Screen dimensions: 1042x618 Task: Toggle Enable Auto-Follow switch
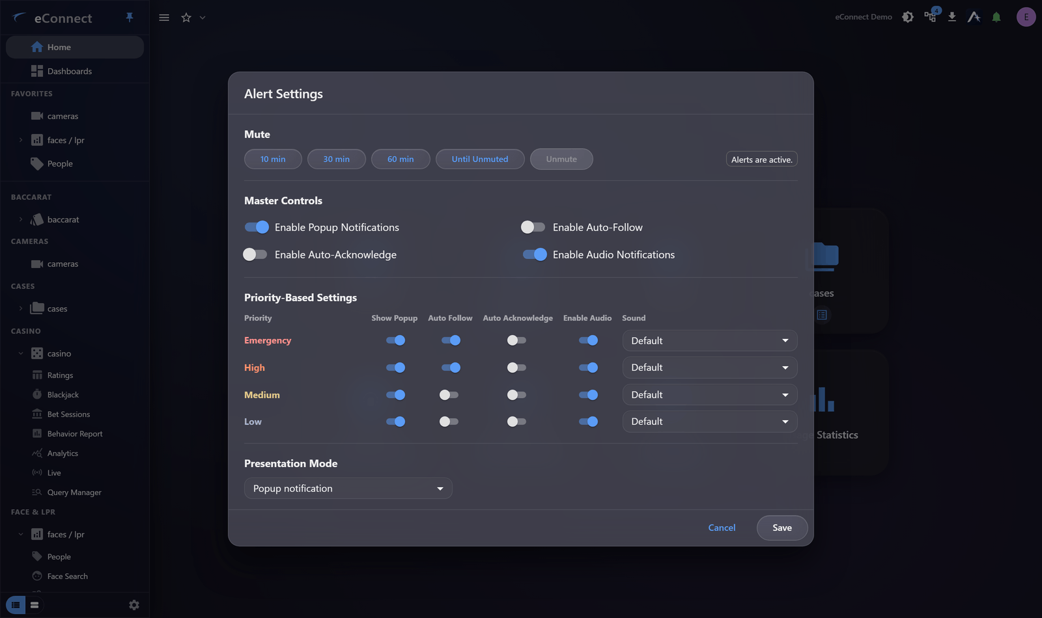[x=533, y=227]
